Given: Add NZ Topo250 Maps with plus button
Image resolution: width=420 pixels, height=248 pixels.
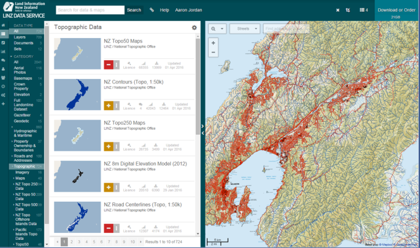Looking at the screenshot, I should 109,147.
